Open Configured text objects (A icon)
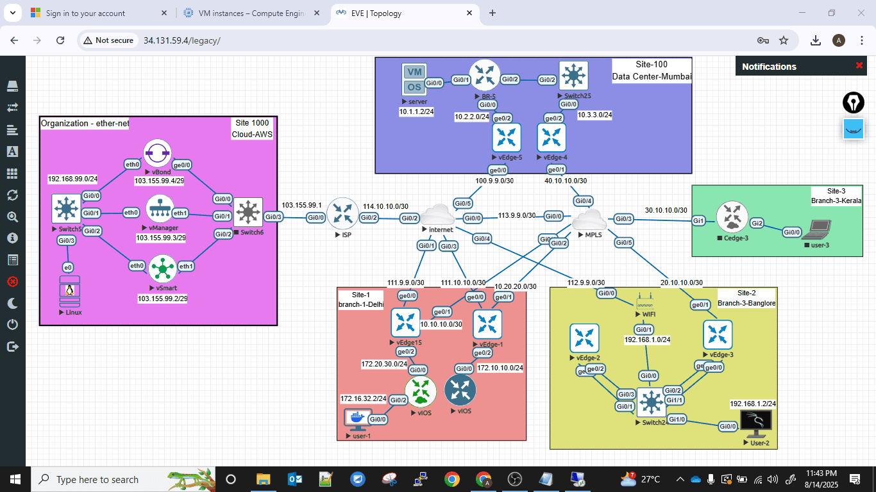This screenshot has width=876, height=492. click(12, 151)
